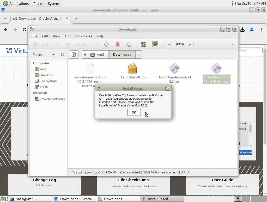Screen dimensions: 267x202
Task: Click the path bar right arrow
Action: point(138,55)
